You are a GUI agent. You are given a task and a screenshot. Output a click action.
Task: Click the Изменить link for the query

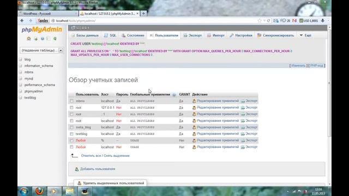coord(298,65)
